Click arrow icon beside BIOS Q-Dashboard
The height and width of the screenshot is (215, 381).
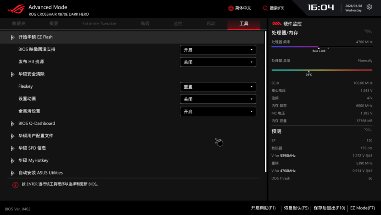(x=13, y=124)
